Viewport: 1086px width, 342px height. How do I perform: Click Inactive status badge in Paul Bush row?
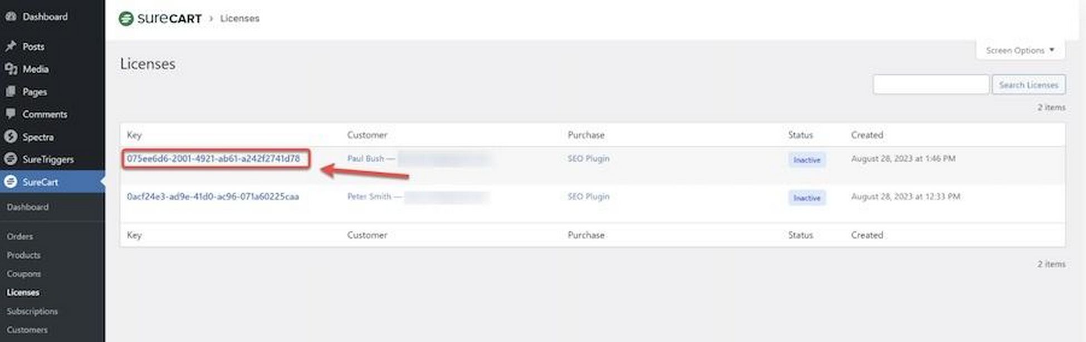coord(807,160)
